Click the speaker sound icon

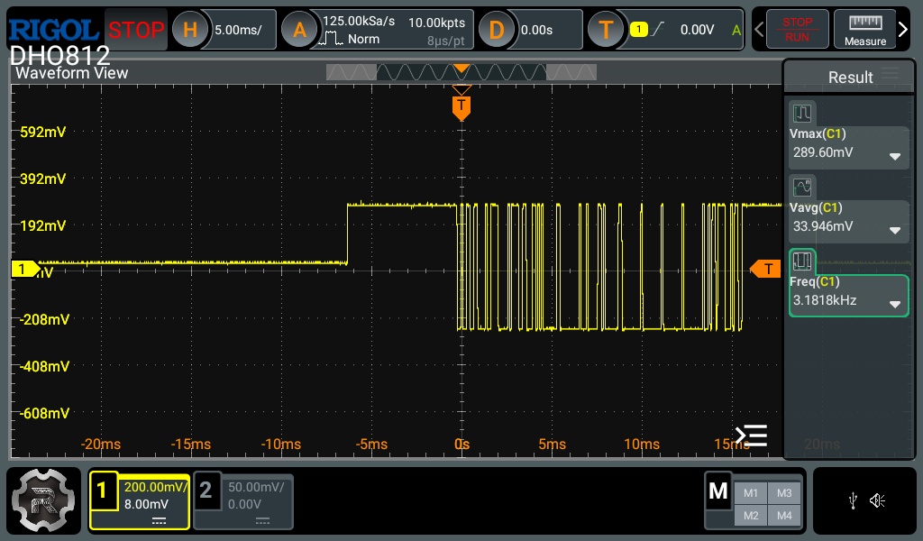click(x=877, y=500)
